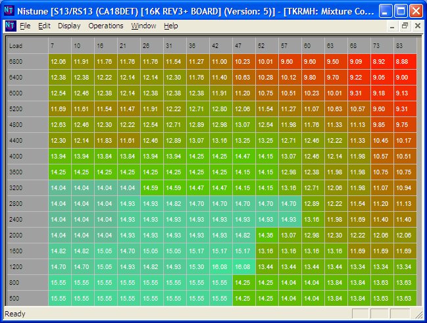Open the Edit menu
427x323 pixels.
(x=44, y=26)
